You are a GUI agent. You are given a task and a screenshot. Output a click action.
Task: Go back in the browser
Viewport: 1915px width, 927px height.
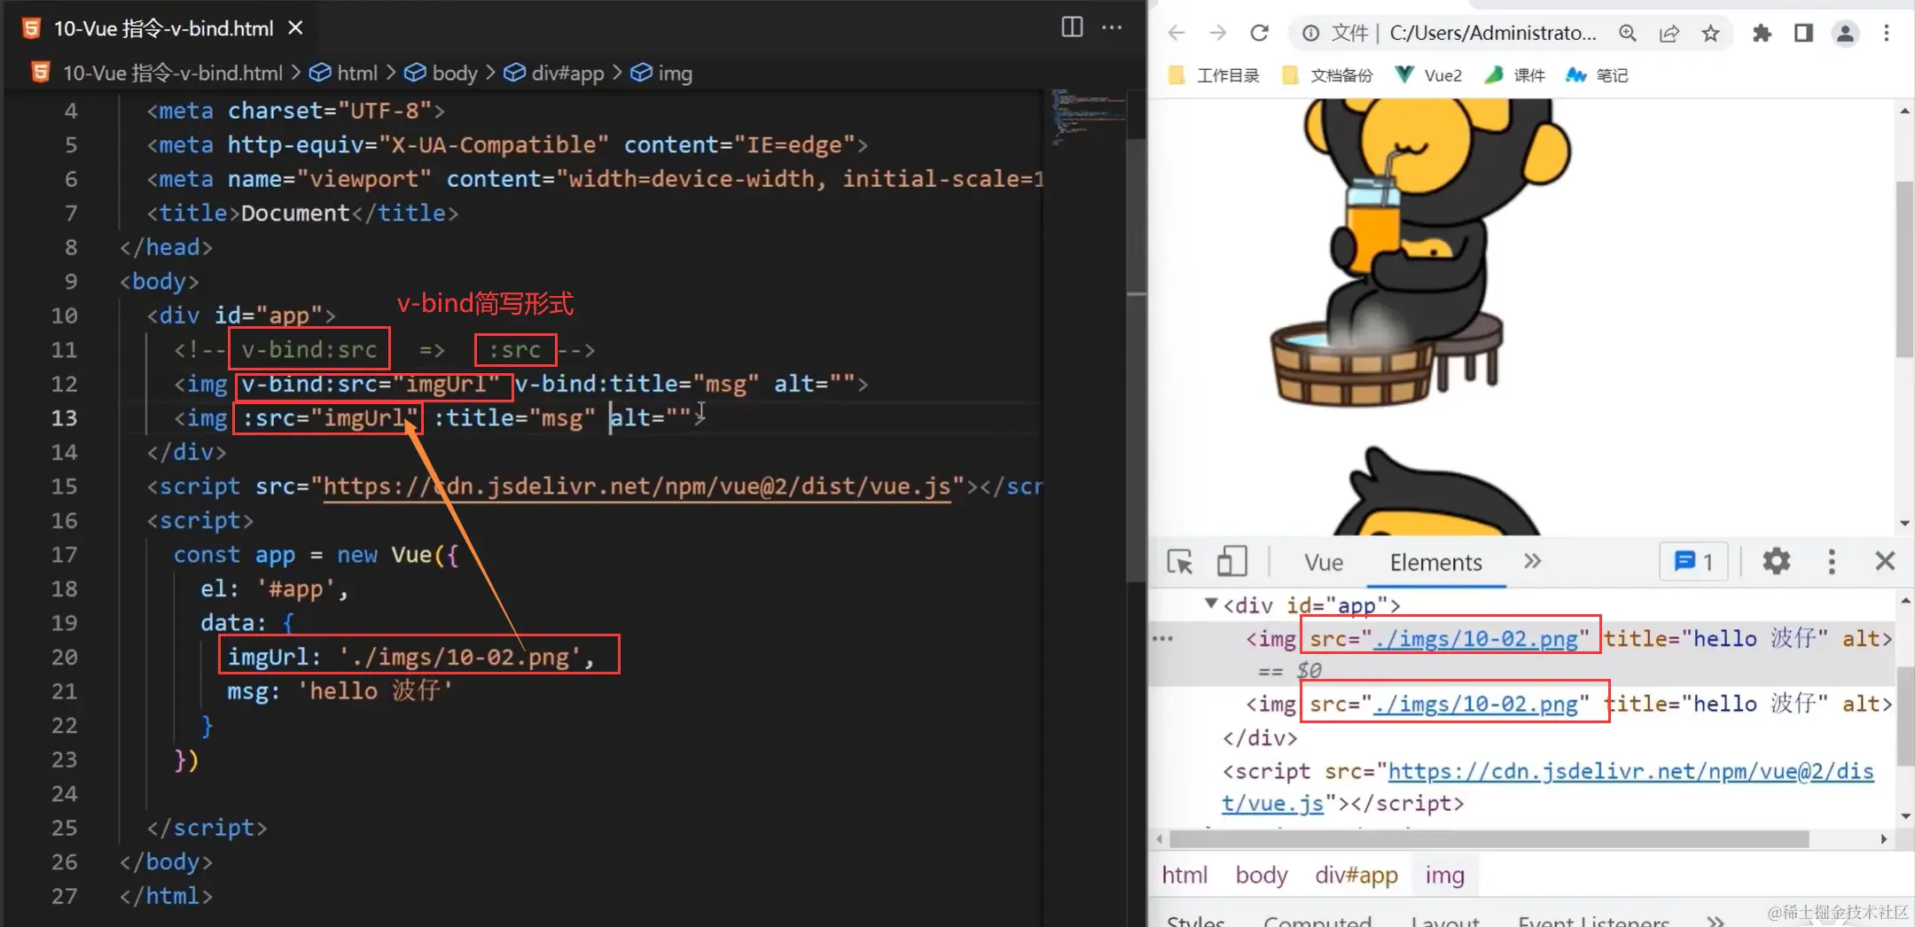pos(1176,33)
